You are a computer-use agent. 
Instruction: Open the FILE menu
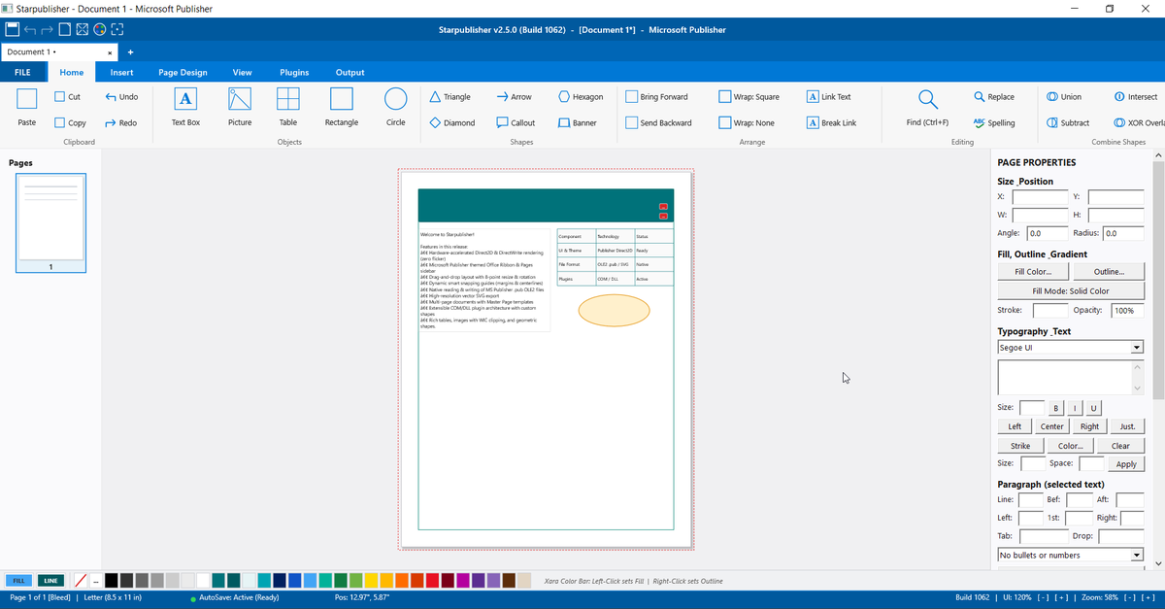pyautogui.click(x=22, y=72)
